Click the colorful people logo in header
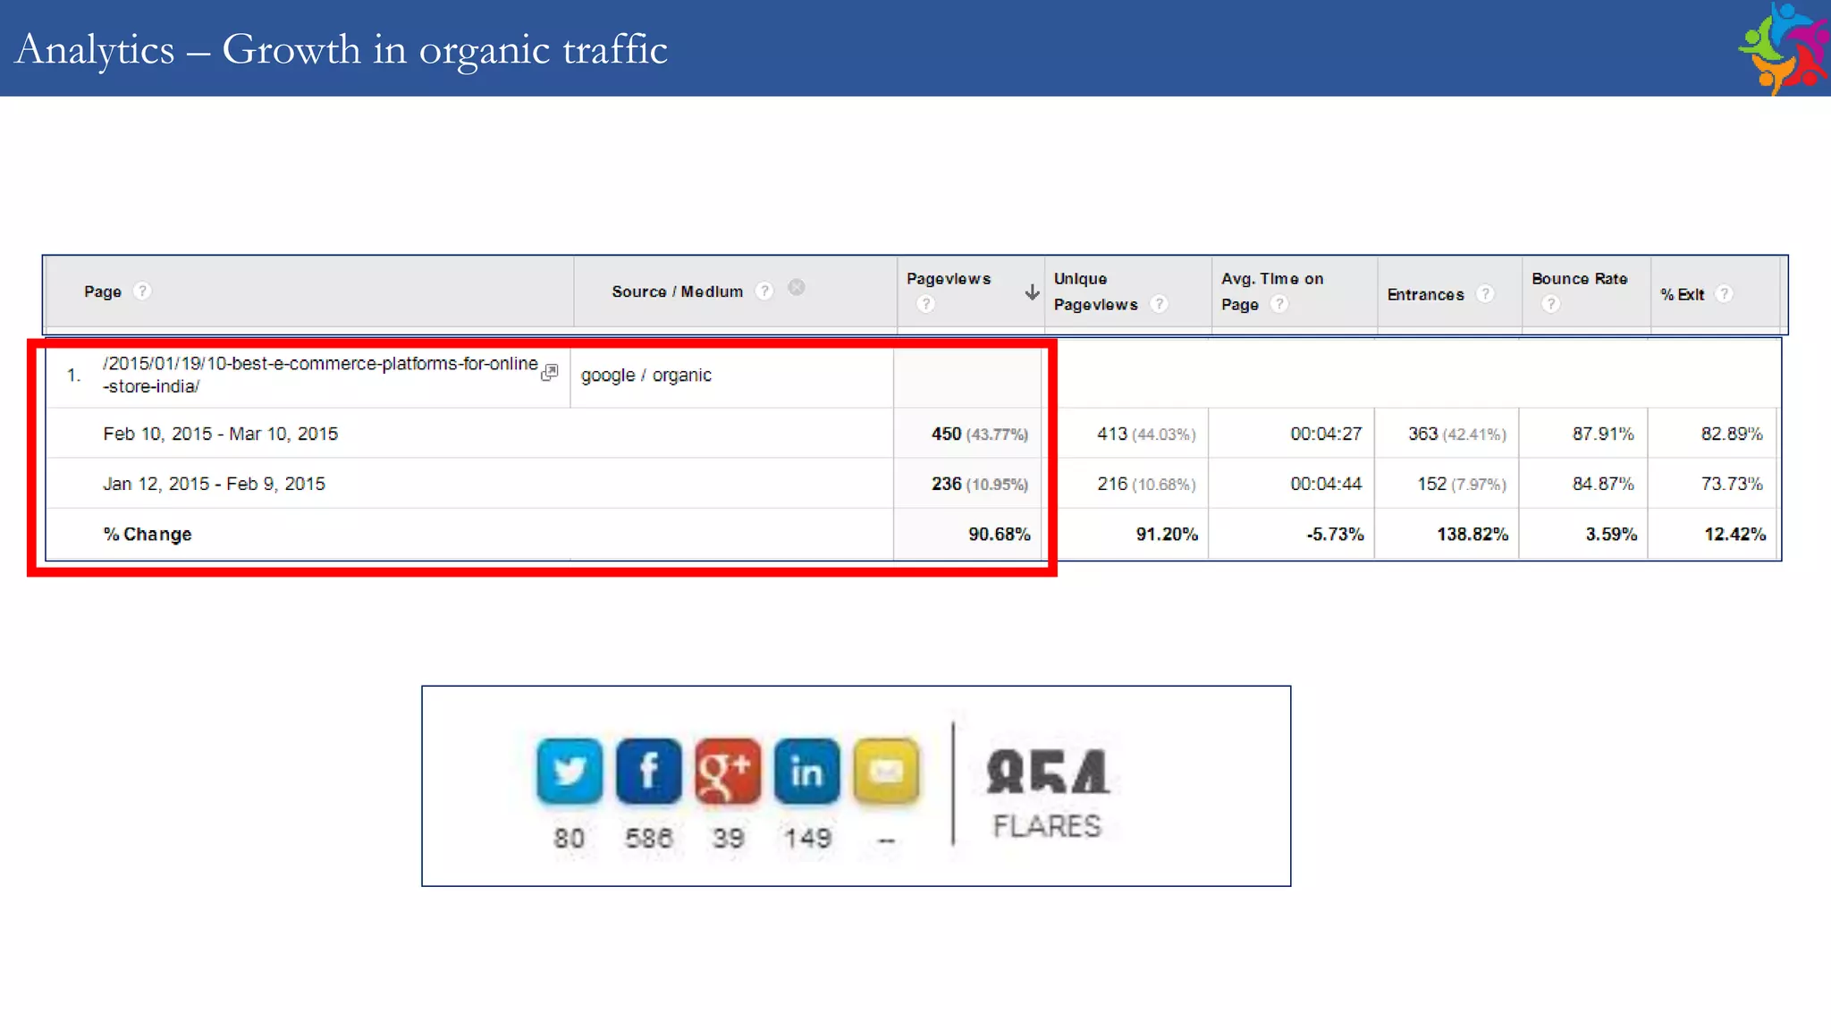This screenshot has height=1030, width=1831. pos(1784,47)
